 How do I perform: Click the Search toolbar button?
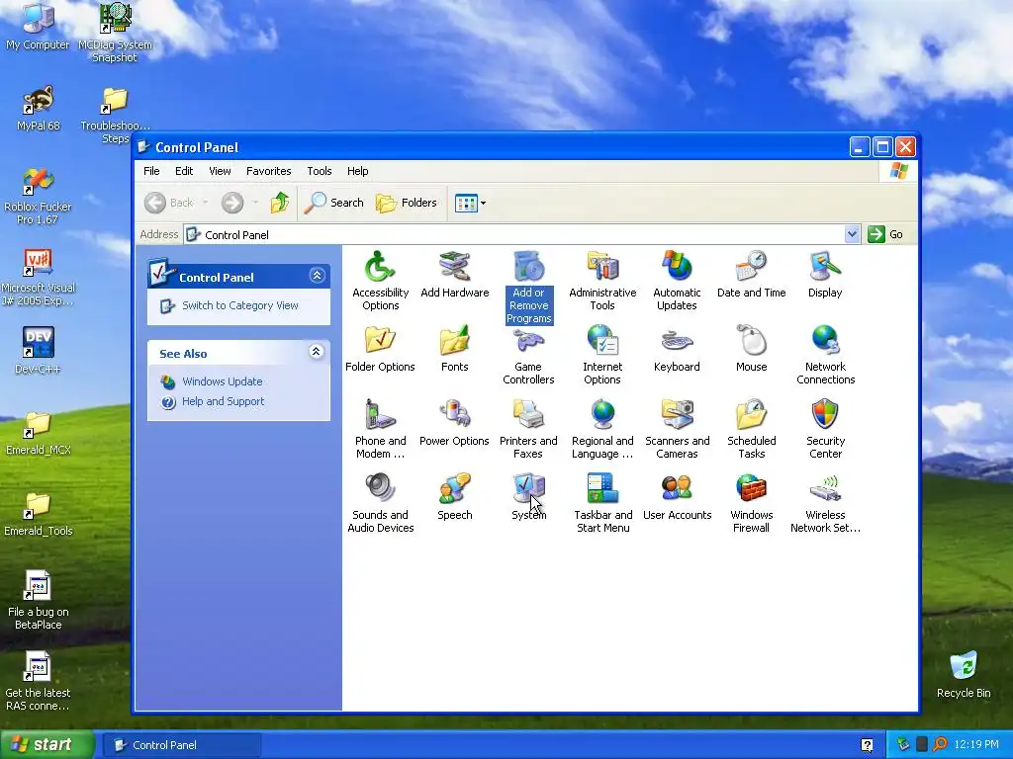(x=334, y=203)
